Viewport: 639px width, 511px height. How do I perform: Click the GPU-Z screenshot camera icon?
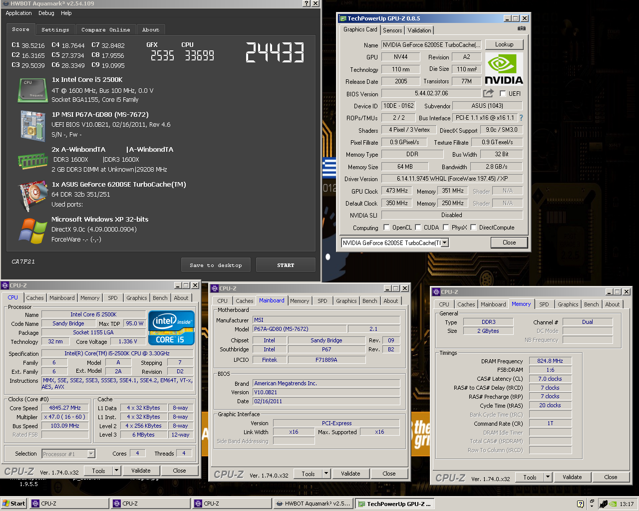click(x=522, y=28)
